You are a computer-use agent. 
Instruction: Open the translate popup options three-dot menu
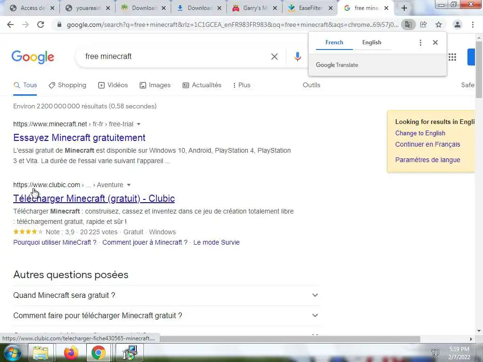coord(420,42)
